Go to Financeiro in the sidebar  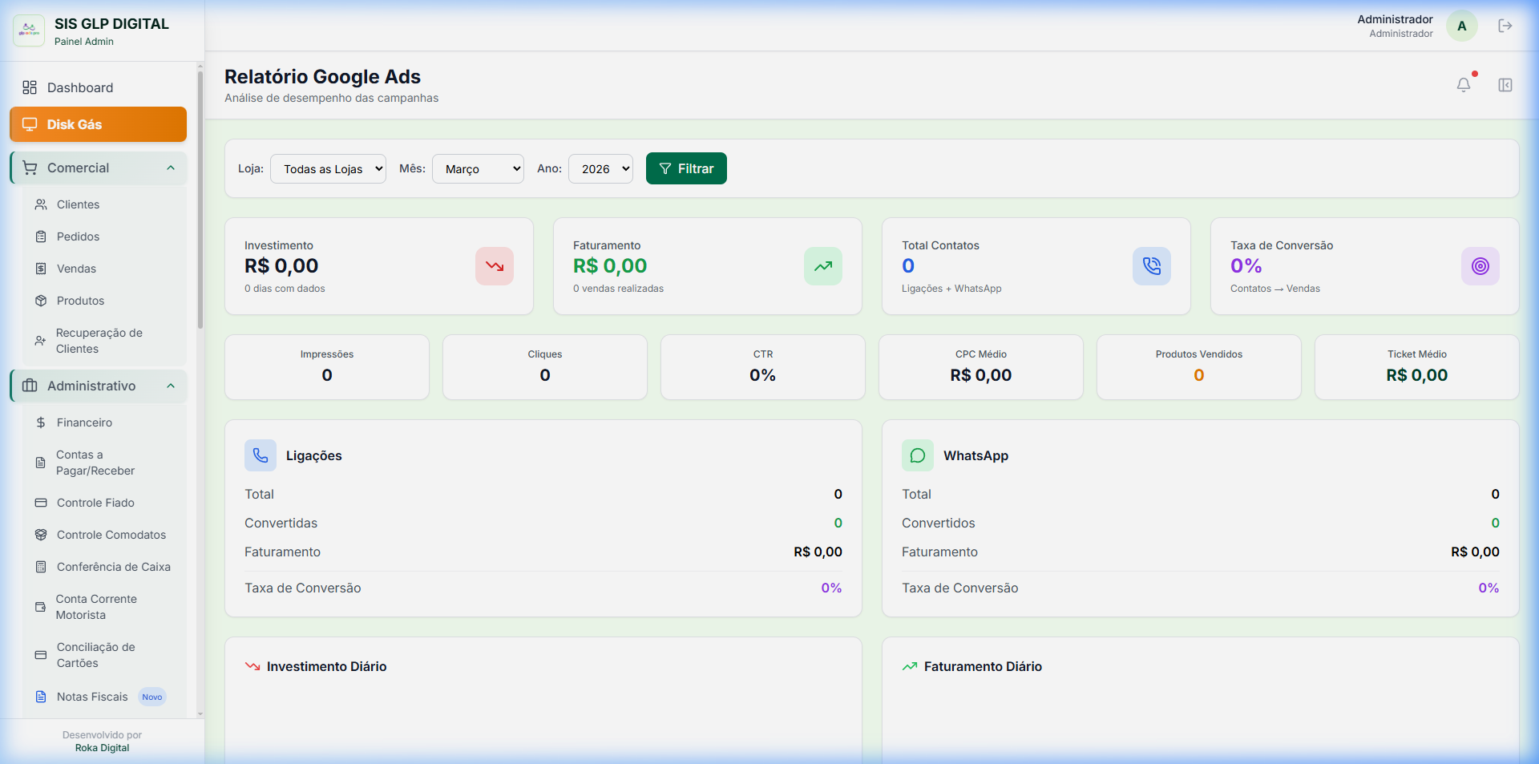(84, 422)
